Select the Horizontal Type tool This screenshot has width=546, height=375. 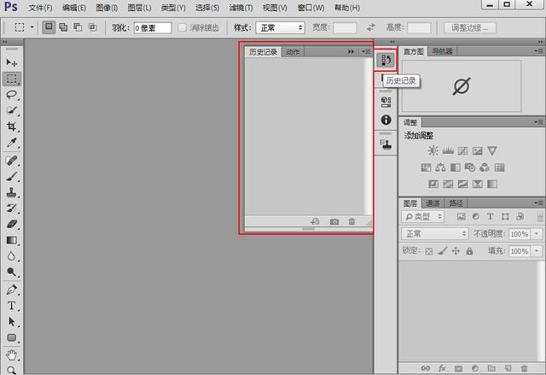[x=11, y=306]
